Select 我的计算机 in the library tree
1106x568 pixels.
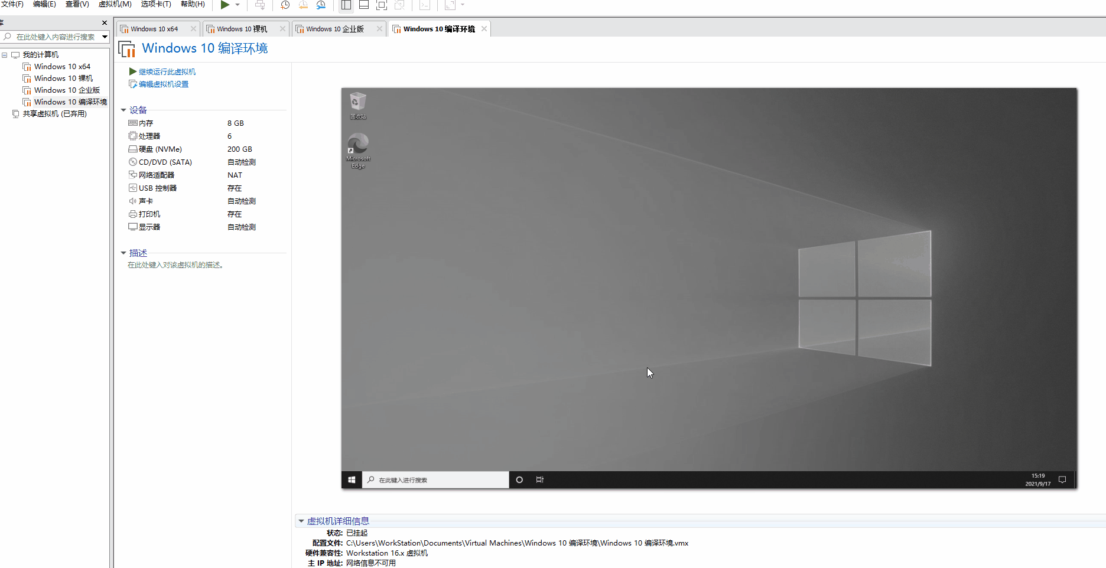[x=40, y=55]
